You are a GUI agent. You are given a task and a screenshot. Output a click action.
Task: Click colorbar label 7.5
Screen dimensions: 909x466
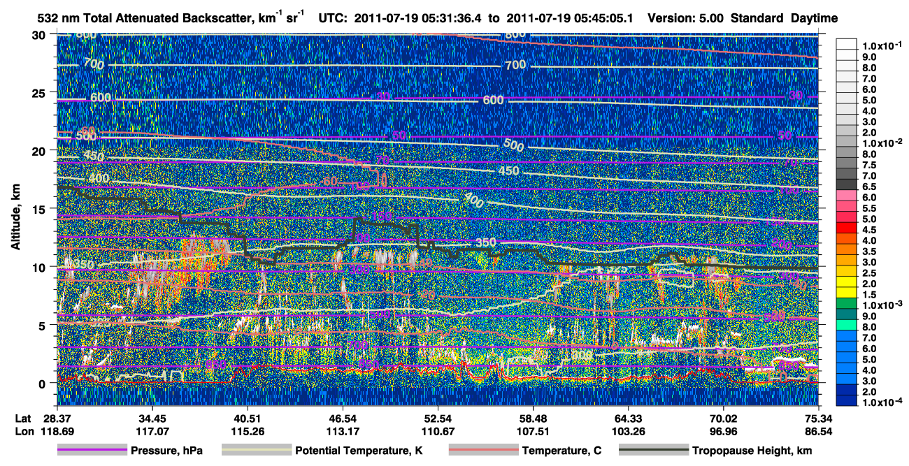[x=870, y=164]
